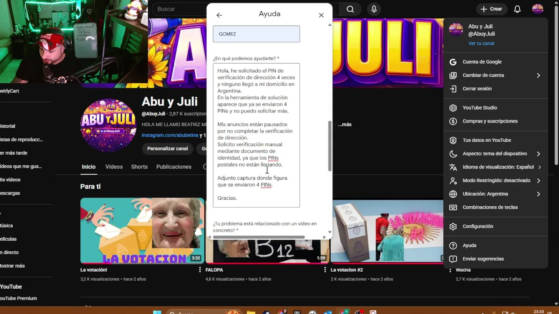559x314 pixels.
Task: Click the Ayuda dialog vertical scrollbar thumb
Action: coord(330,146)
